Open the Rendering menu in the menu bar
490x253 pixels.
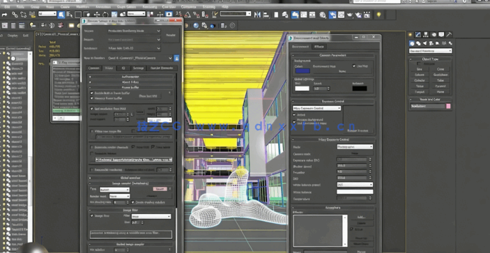click(x=150, y=7)
